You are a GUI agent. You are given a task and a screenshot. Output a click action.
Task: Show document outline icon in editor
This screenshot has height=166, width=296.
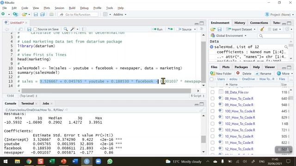(x=202, y=29)
